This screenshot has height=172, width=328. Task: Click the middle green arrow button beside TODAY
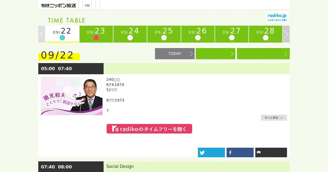(x=215, y=54)
